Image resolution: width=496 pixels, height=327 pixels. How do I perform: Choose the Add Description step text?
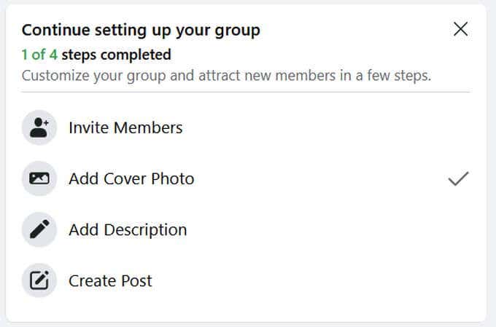(128, 230)
